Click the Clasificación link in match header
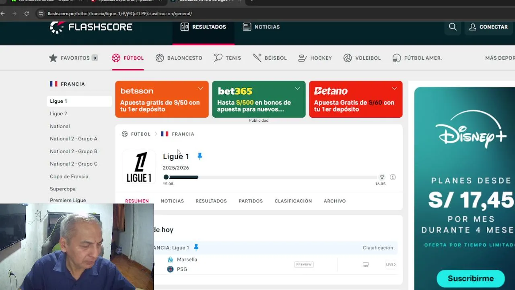The height and width of the screenshot is (290, 515). pos(378,248)
